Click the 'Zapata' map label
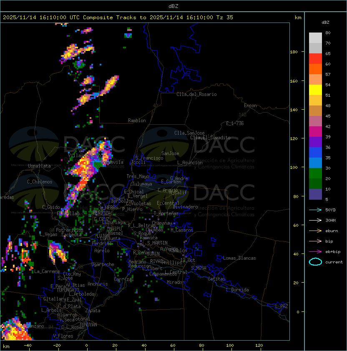 pyautogui.click(x=93, y=311)
